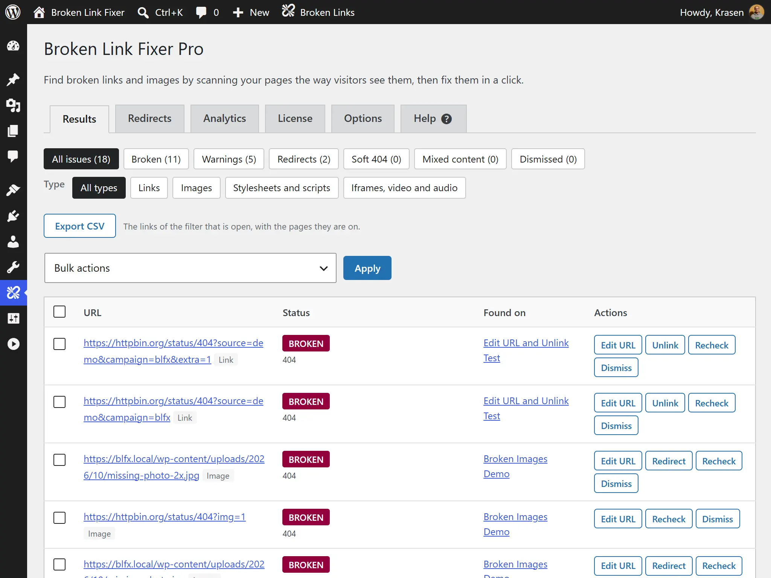The height and width of the screenshot is (578, 771).
Task: Open the WordPress logo menu
Action: 13,12
